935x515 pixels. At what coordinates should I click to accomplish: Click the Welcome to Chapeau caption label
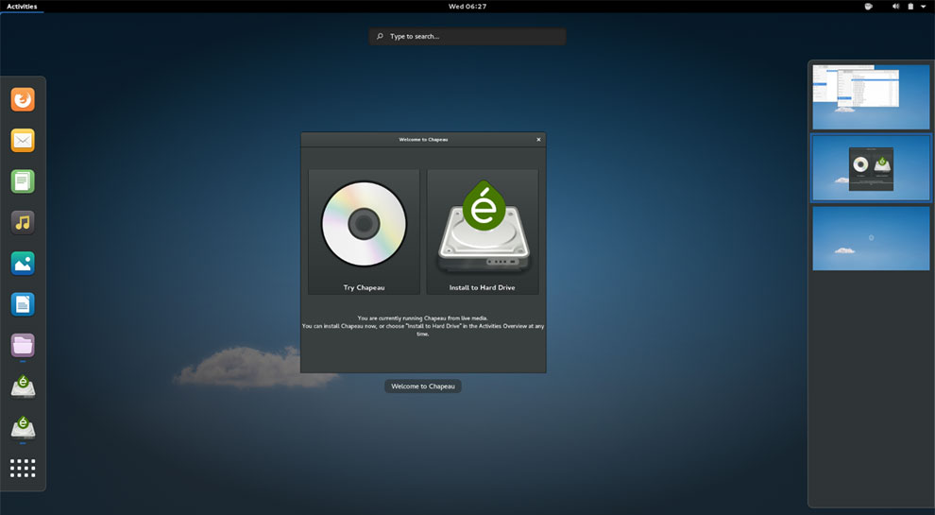pyautogui.click(x=423, y=386)
